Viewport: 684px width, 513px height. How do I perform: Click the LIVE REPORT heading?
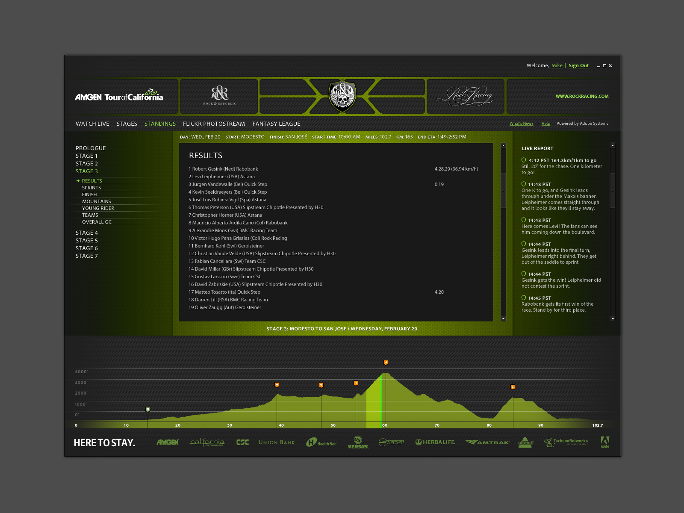point(538,148)
